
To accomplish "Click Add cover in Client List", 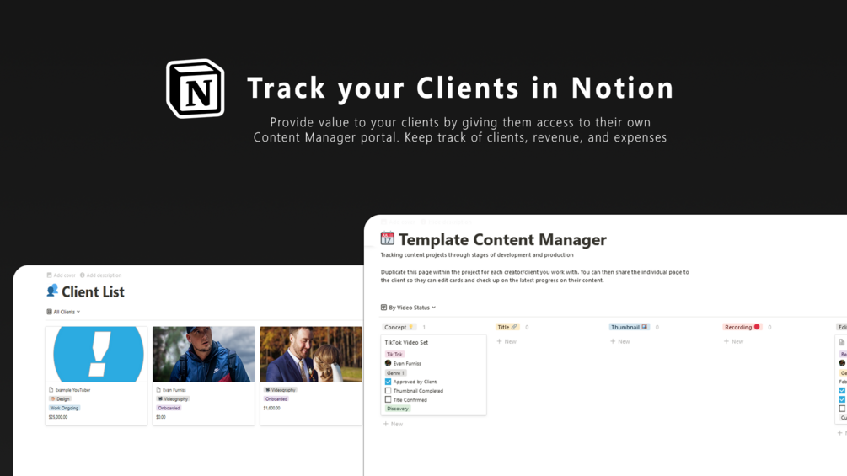I will coord(61,275).
